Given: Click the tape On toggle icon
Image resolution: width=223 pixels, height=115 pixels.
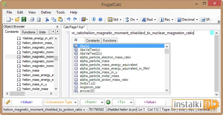Looking at the screenshot, I should [127, 20].
